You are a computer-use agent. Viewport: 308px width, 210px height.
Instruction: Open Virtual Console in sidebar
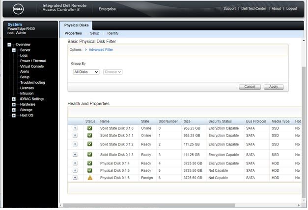[32, 67]
